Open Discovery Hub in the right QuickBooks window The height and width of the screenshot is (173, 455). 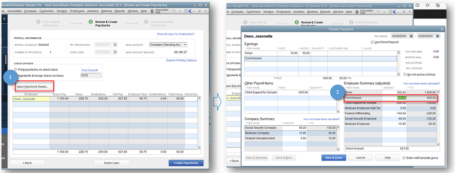pos(364,12)
